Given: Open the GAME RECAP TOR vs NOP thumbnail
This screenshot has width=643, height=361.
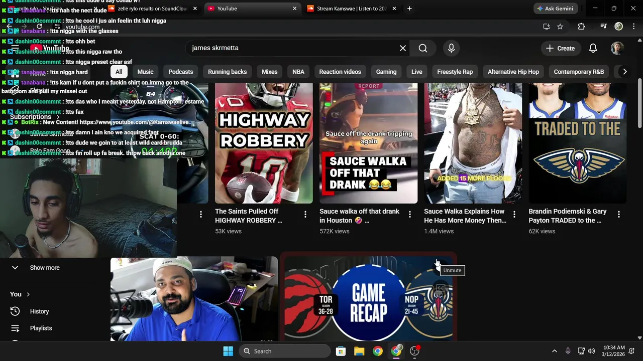Looking at the screenshot, I should [x=369, y=299].
